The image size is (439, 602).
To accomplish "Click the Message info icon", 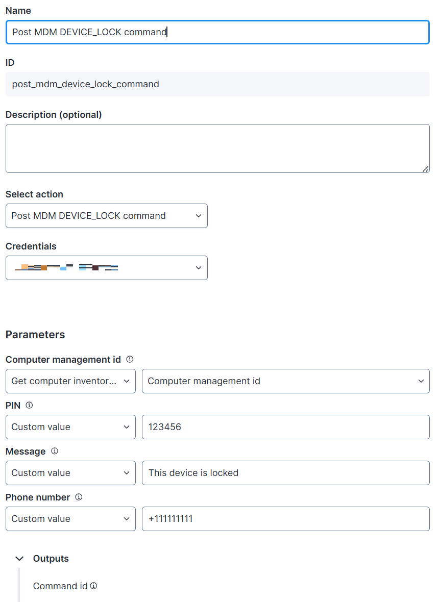I will pos(55,451).
